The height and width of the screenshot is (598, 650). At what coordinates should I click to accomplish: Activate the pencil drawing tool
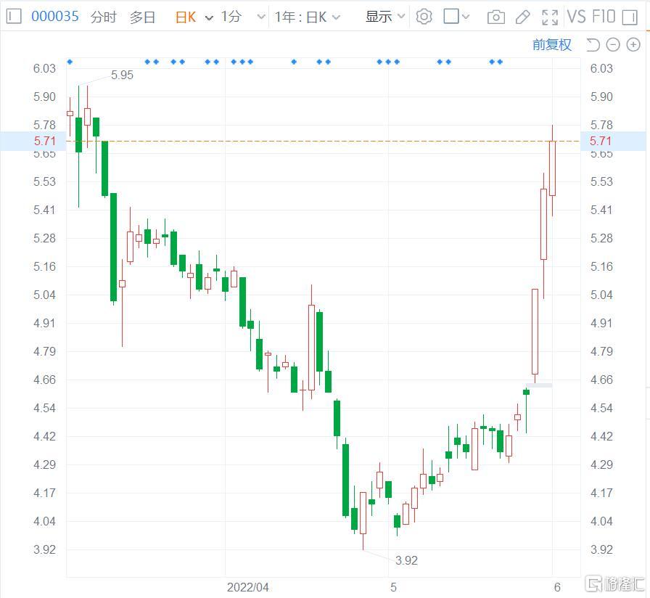pyautogui.click(x=522, y=17)
